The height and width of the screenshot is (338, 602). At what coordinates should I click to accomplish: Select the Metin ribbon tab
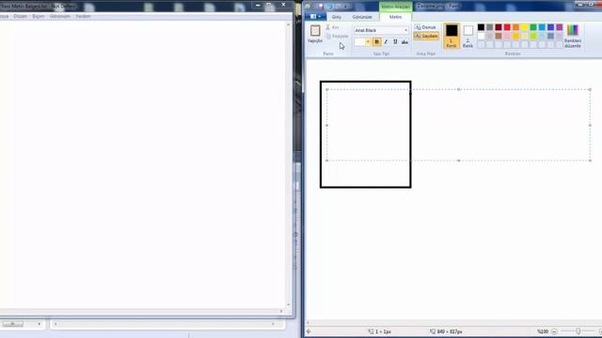tap(395, 17)
